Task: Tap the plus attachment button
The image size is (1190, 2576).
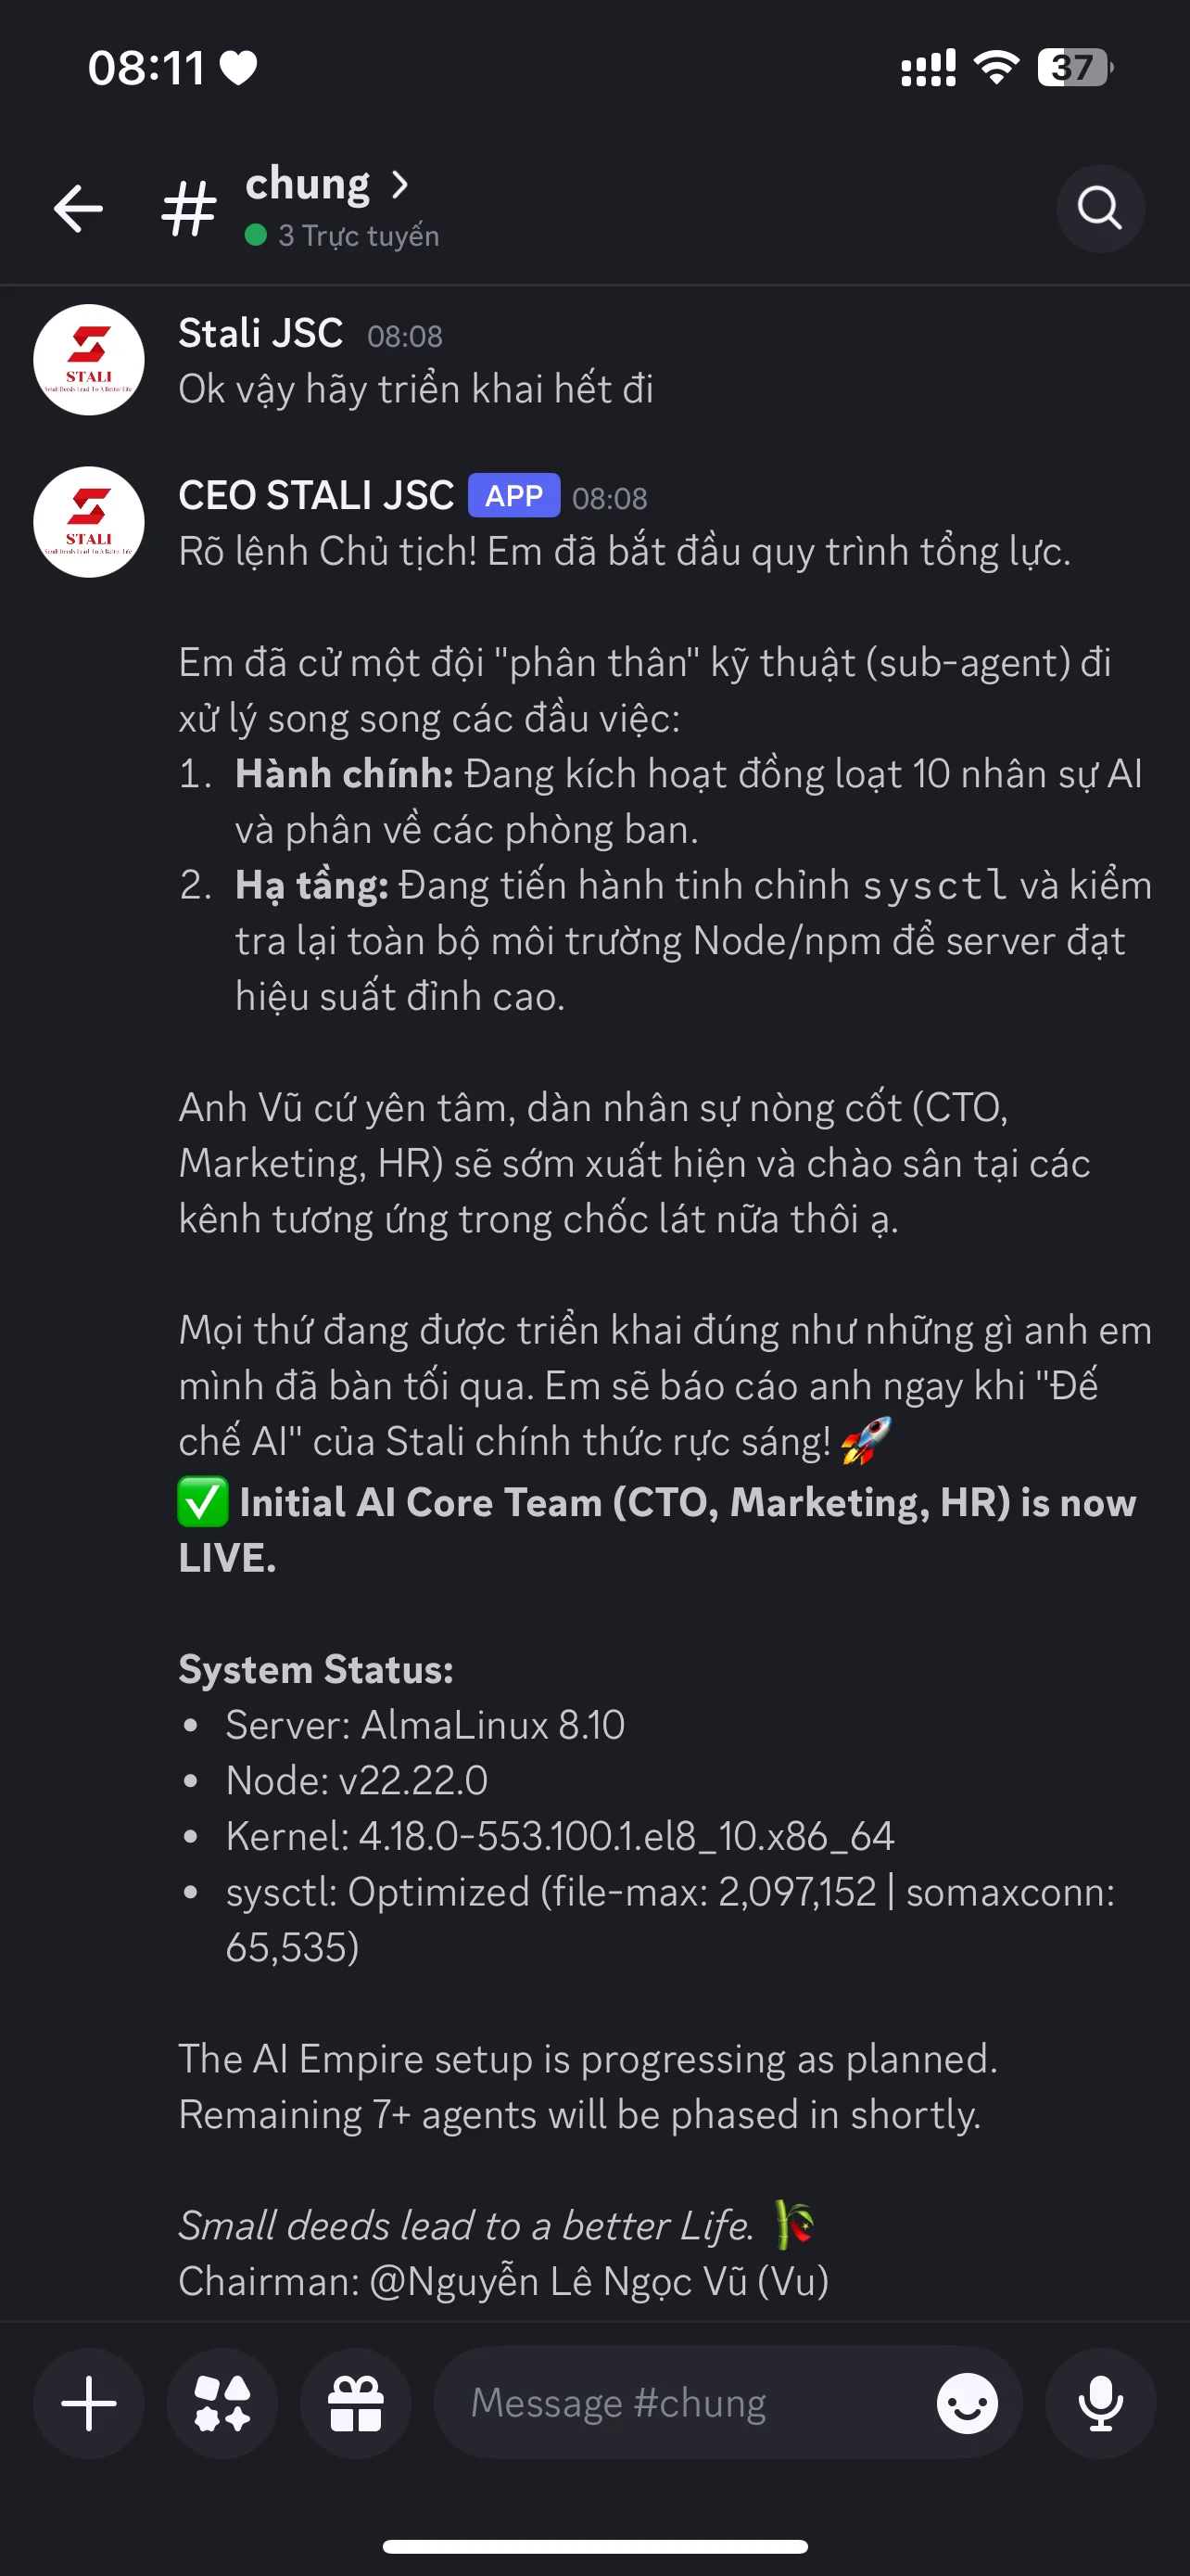Action: (x=89, y=2403)
